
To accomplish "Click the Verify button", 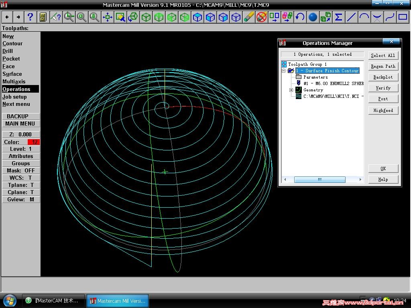I will tap(383, 88).
